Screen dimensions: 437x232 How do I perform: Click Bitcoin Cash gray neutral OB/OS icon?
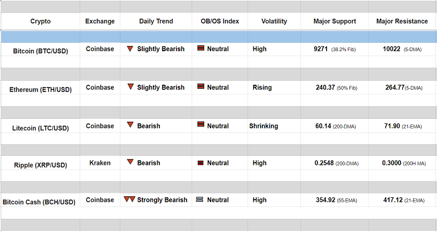[x=200, y=200]
